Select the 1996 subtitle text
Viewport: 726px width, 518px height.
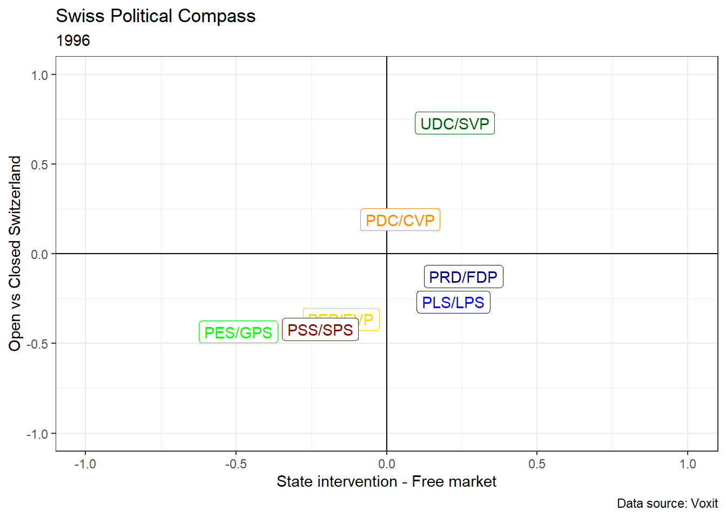[73, 40]
